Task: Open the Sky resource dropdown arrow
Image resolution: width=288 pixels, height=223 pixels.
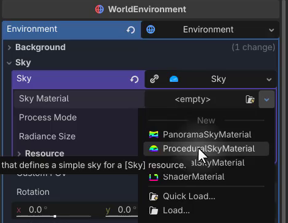Action: (x=269, y=79)
